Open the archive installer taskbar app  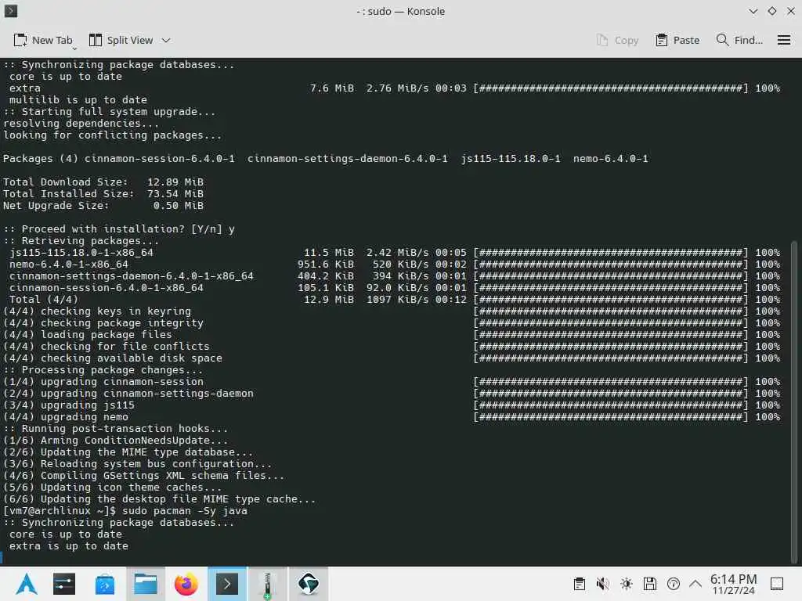pos(267,584)
